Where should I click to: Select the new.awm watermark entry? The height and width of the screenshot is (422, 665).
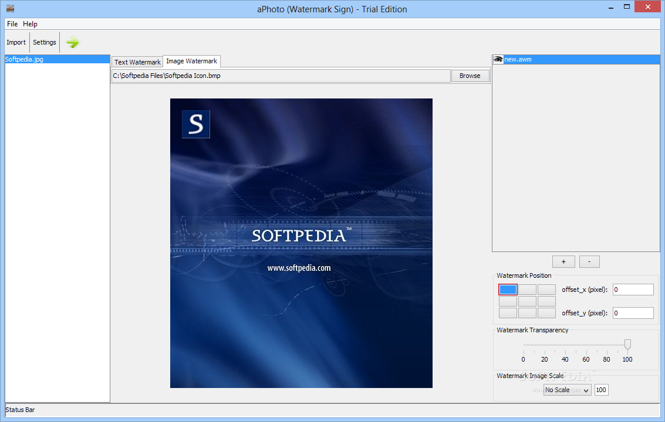tap(576, 59)
